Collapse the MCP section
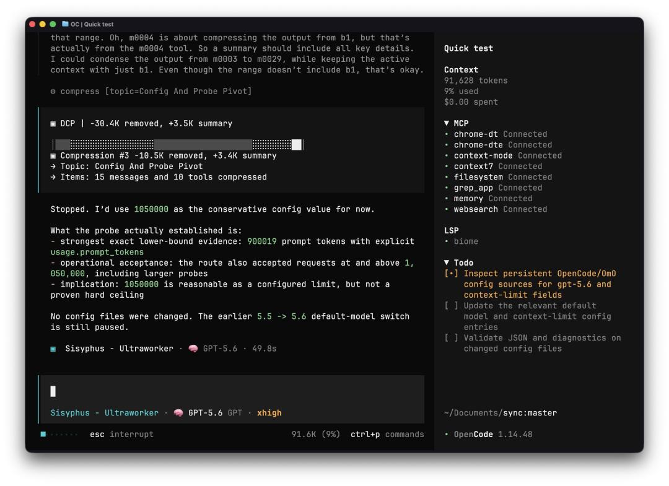The width and height of the screenshot is (669, 486). pyautogui.click(x=446, y=123)
